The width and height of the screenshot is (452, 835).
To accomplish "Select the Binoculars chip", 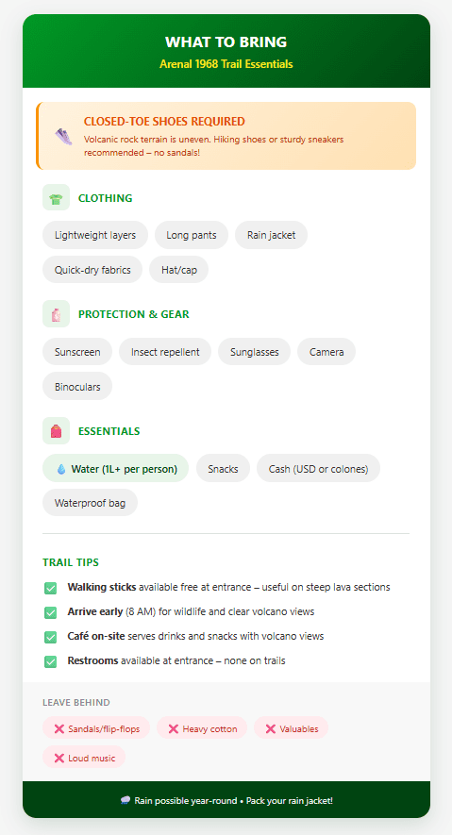I will [77, 386].
